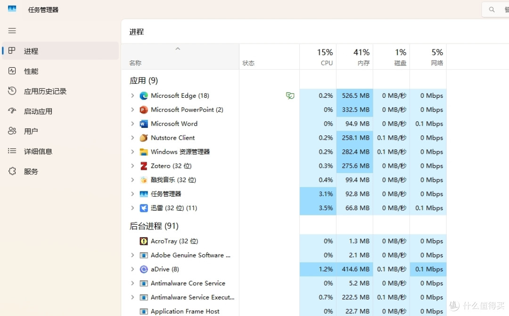This screenshot has height=316, width=509.
Task: Click the Adobe Genuine Software process icon
Action: click(143, 255)
